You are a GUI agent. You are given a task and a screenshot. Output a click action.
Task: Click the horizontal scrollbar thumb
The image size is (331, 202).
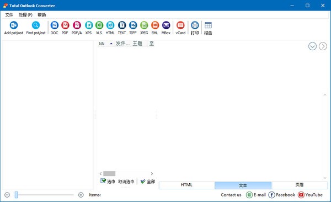[109, 174]
